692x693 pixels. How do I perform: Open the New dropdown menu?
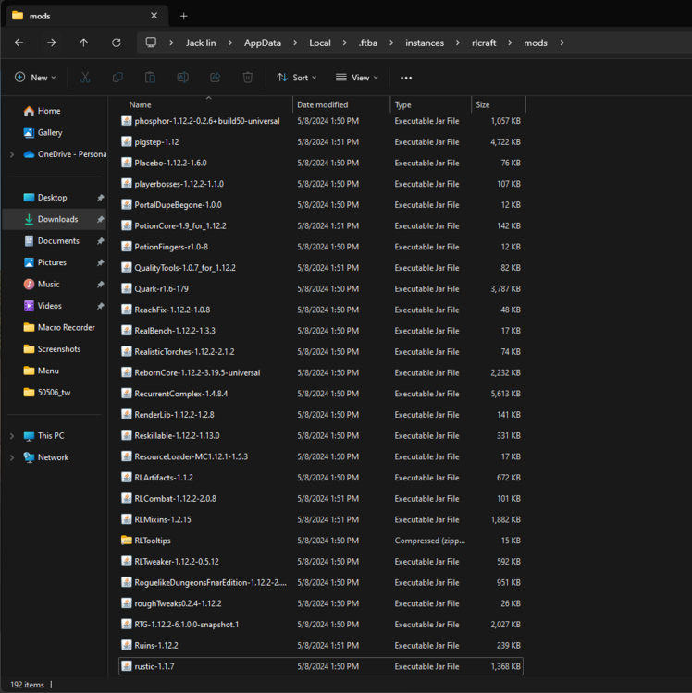(35, 78)
